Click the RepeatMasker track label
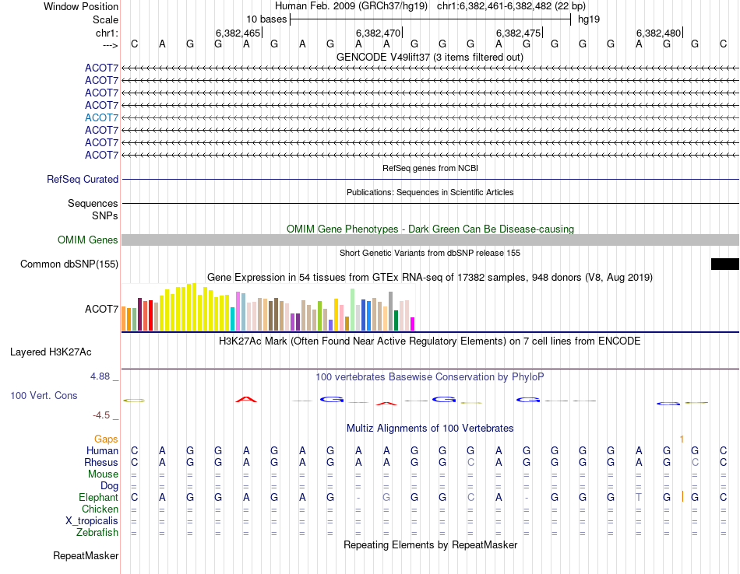 pos(86,556)
